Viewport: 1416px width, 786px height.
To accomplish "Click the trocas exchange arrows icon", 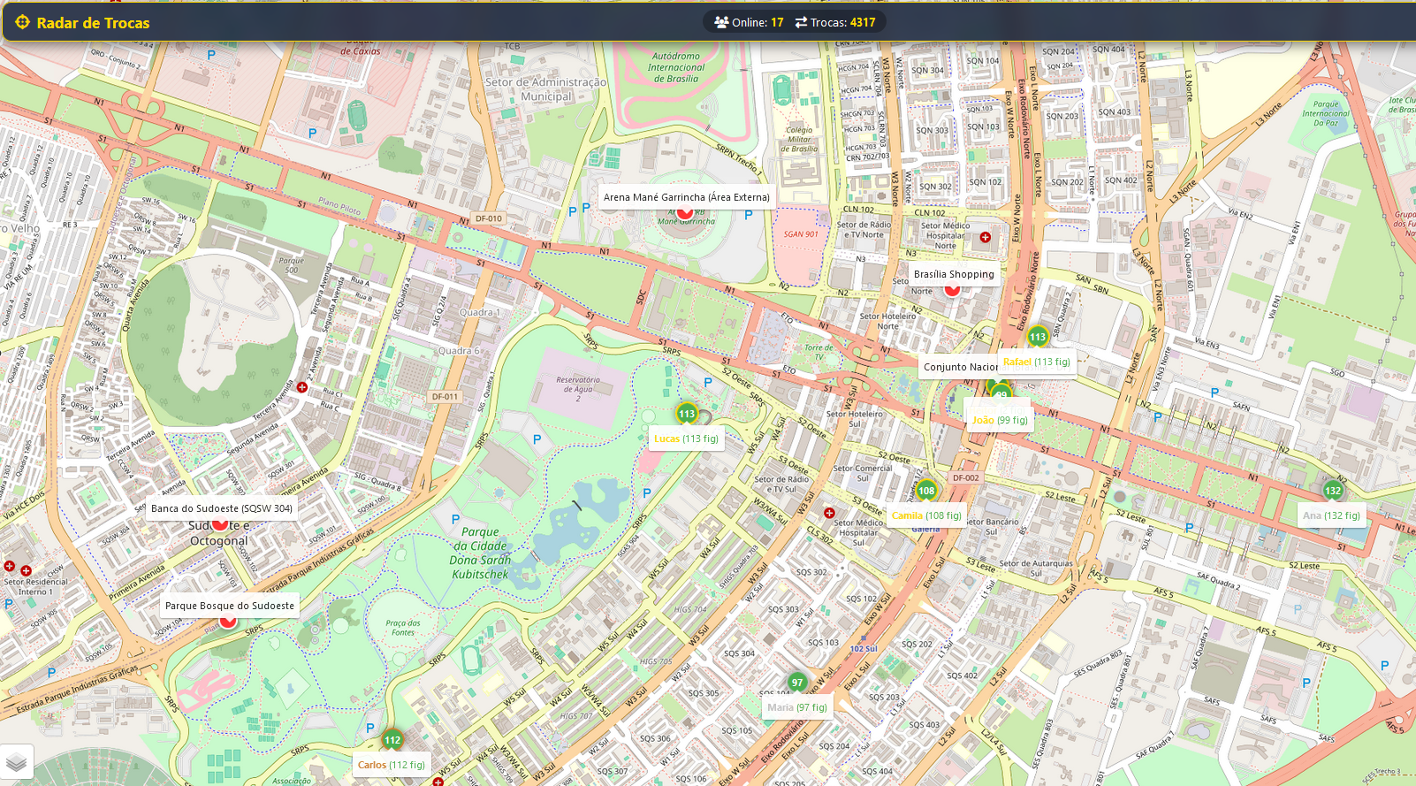I will tap(801, 22).
